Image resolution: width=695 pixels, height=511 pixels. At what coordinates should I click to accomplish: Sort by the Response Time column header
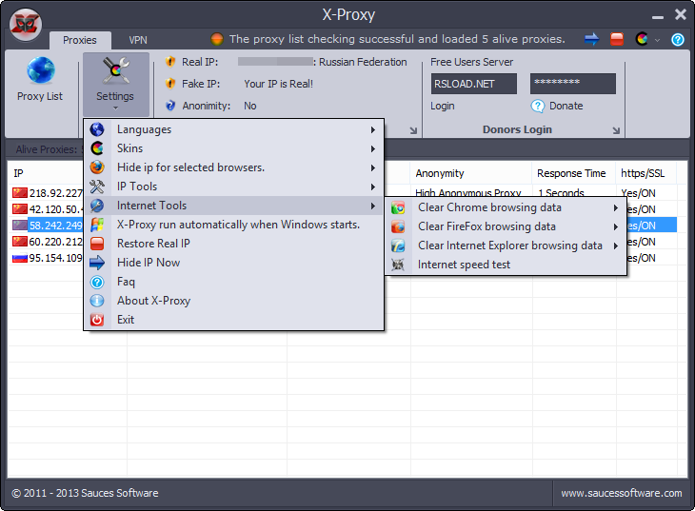pyautogui.click(x=571, y=173)
